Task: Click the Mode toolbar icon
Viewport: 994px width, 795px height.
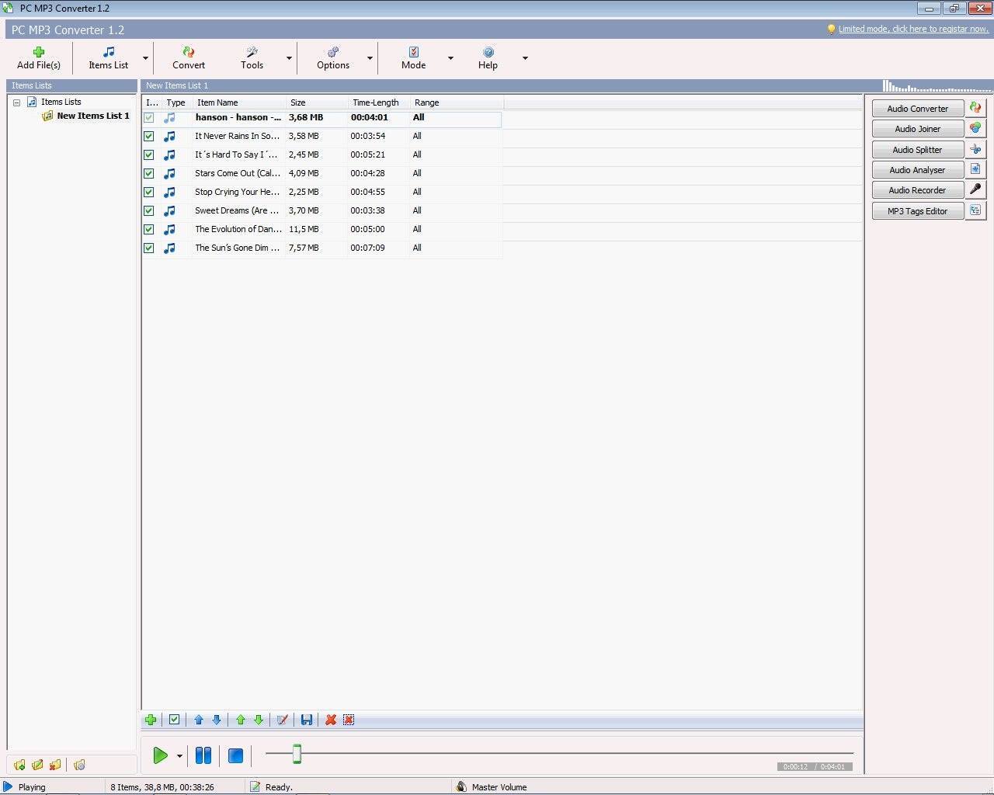Action: pyautogui.click(x=413, y=52)
